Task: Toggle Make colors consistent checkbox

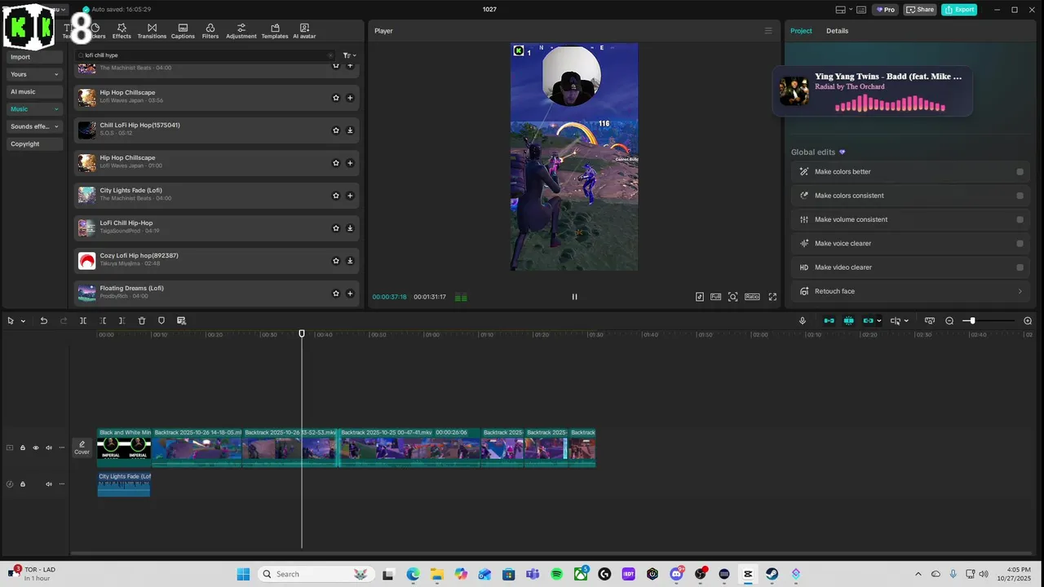Action: [1020, 196]
